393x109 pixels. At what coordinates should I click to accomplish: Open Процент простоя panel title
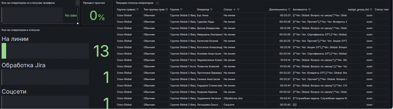click(x=94, y=3)
